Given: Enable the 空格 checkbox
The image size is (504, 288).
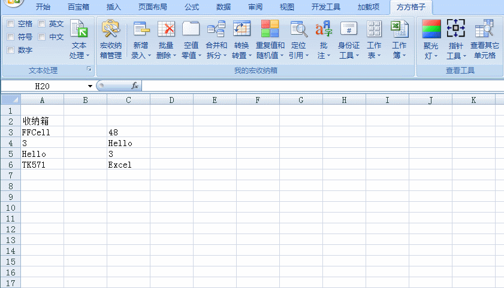Looking at the screenshot, I should click(x=11, y=24).
